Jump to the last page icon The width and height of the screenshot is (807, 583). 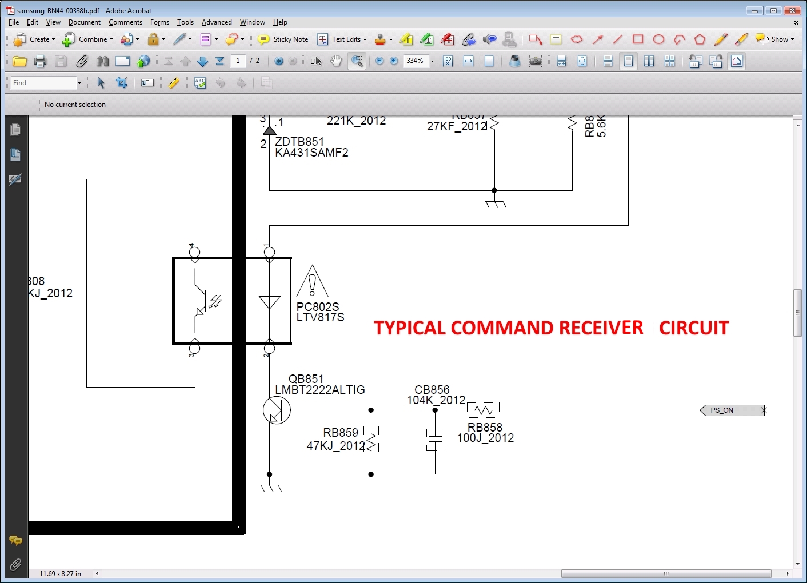(x=220, y=61)
